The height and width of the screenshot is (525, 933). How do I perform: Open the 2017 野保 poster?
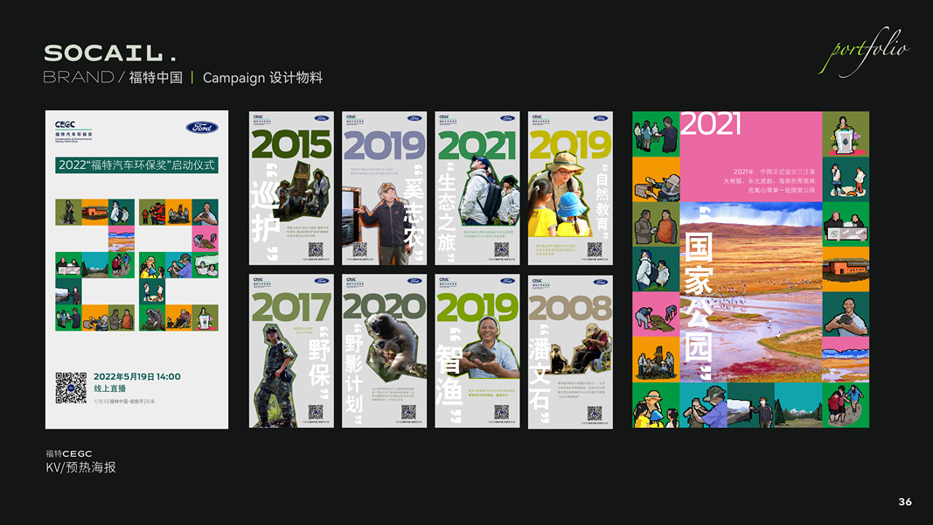(291, 351)
